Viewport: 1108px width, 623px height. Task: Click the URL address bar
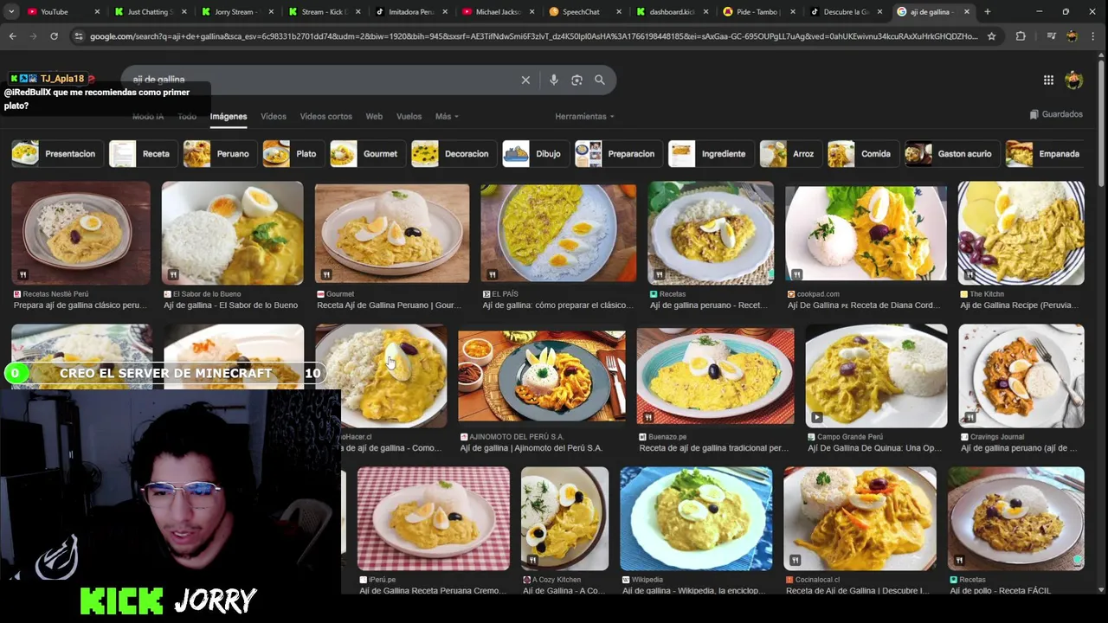tap(533, 36)
